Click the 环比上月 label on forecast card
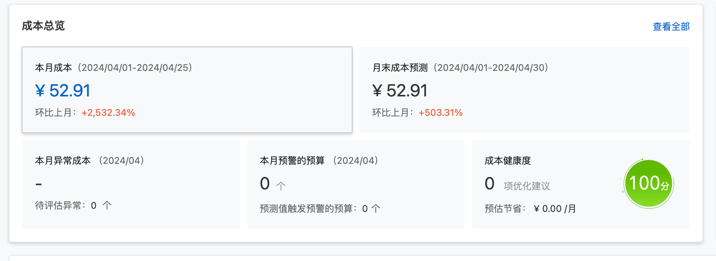 390,113
